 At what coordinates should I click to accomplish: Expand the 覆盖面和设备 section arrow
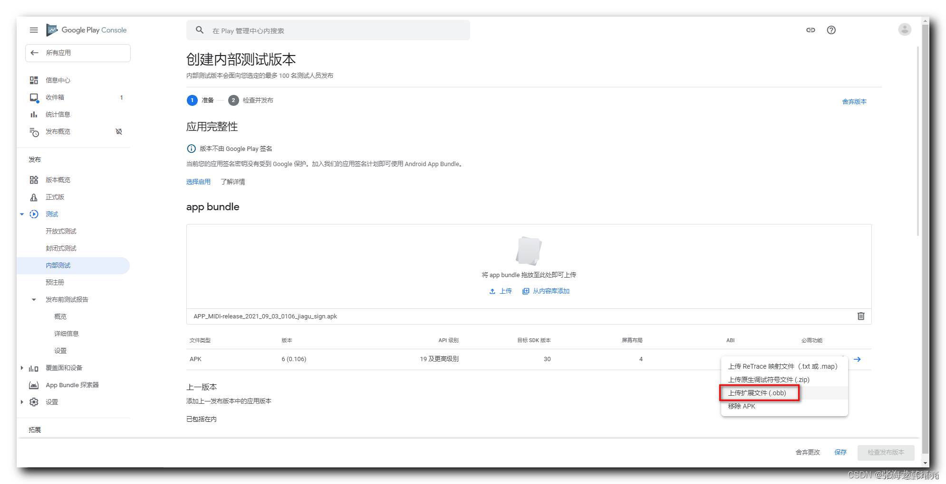[22, 368]
